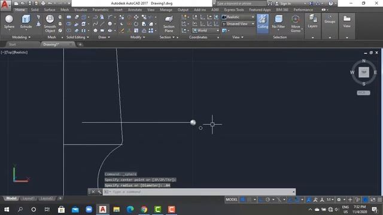Toggle polar tracking in status bar
Screen dimensions: 383x215
point(268,199)
